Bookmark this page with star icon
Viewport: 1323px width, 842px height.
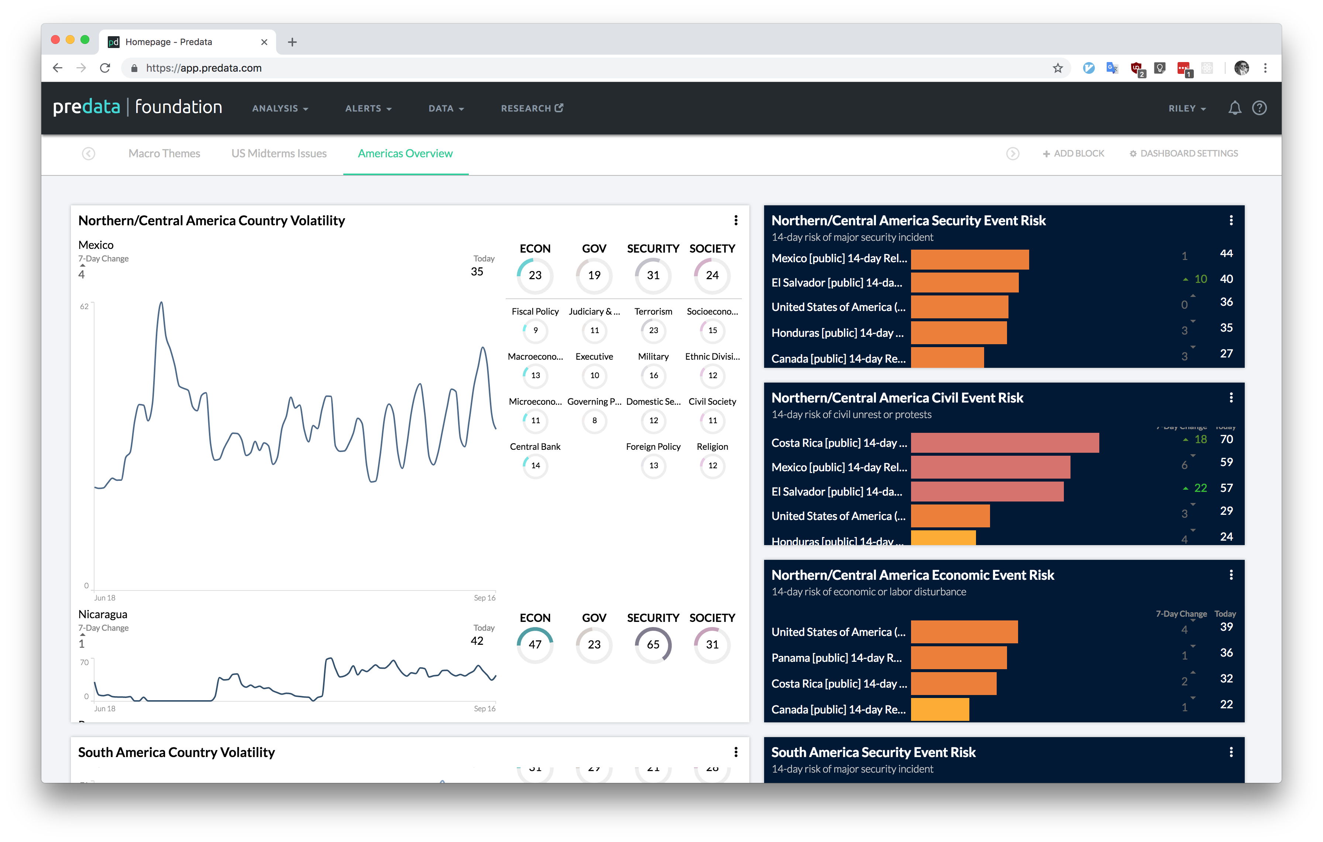1058,68
